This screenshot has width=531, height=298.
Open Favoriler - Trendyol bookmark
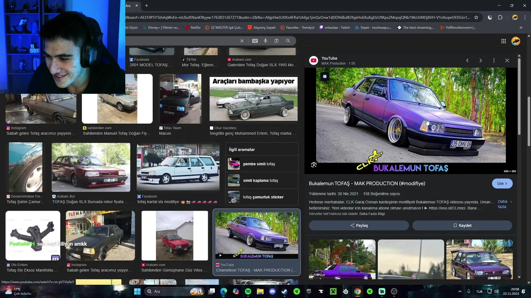coord(297,28)
